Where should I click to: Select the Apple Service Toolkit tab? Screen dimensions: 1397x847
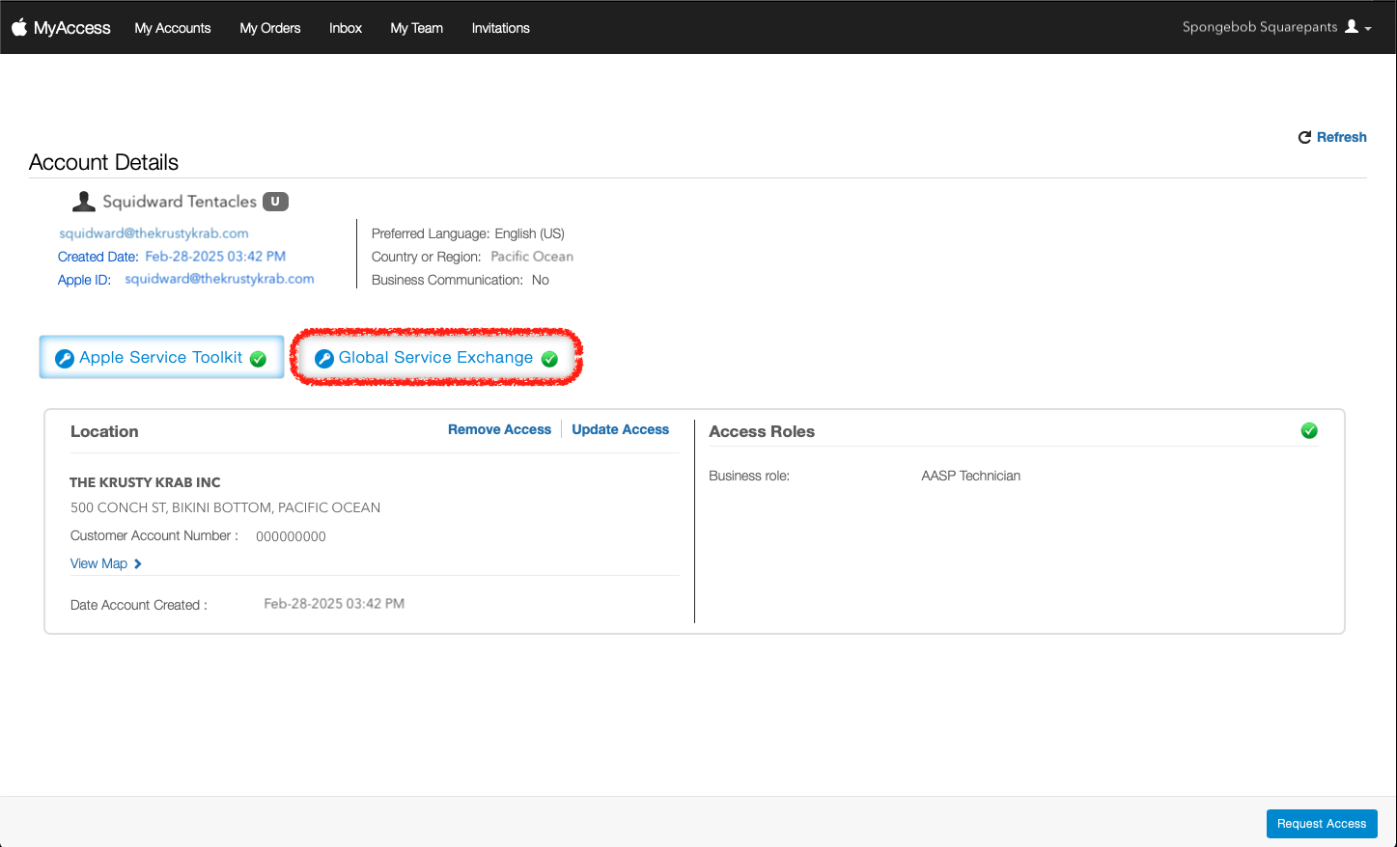161,357
